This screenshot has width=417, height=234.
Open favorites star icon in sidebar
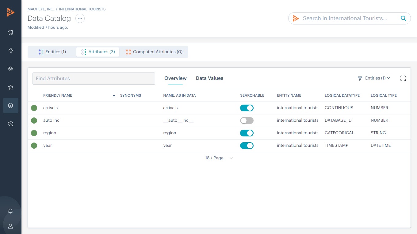[x=11, y=87]
